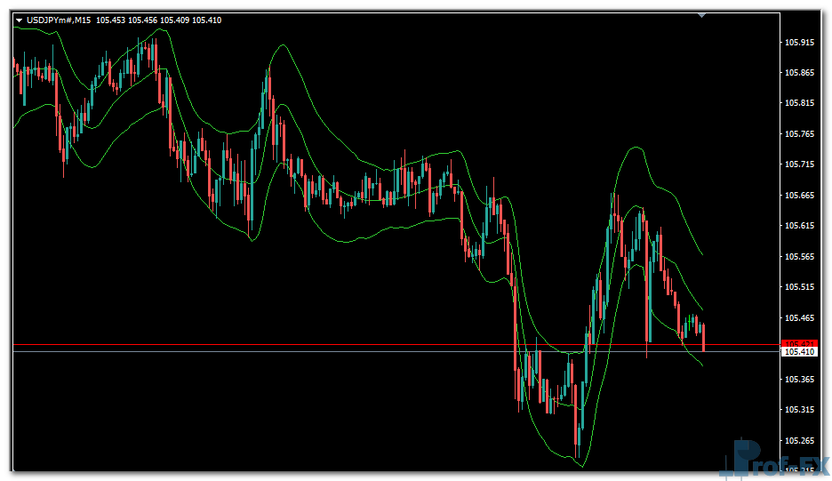Click the 105.615 price axis value

pos(800,226)
